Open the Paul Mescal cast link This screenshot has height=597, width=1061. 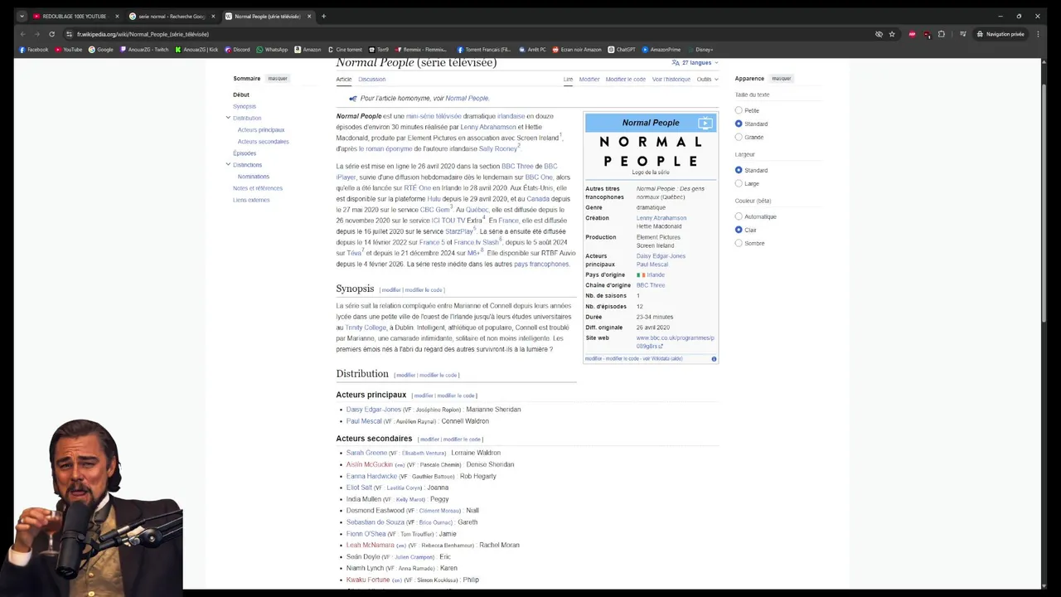(364, 421)
